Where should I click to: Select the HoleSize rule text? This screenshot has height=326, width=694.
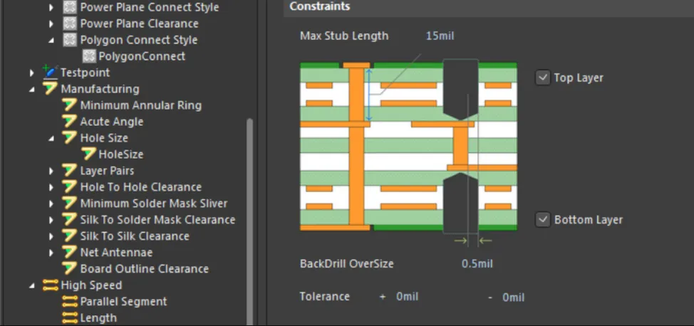click(x=121, y=154)
